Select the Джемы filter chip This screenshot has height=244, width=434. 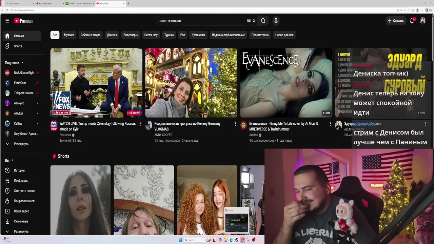[x=112, y=35]
